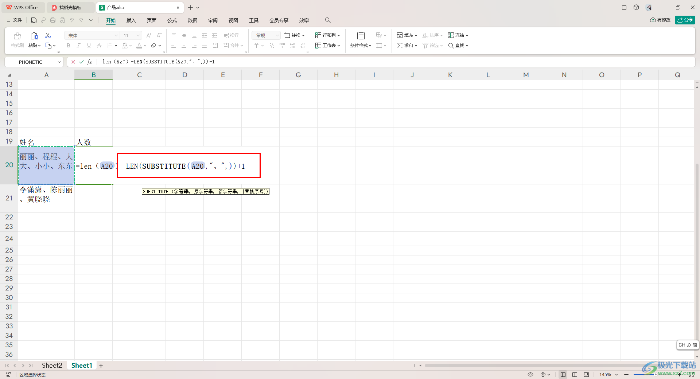Click the increase indent icon
Viewport: 700px width, 379px height.
coord(215,35)
